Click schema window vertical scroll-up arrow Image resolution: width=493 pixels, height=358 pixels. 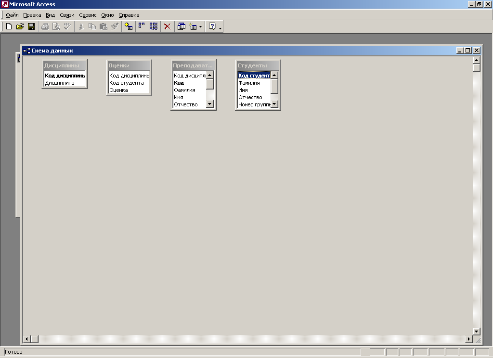pos(476,60)
